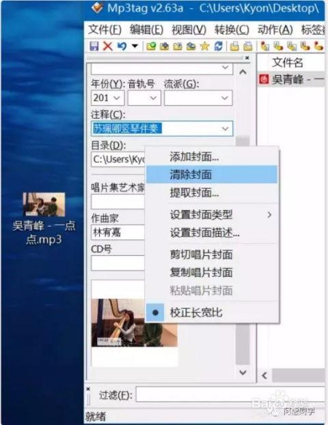Click tag panel scrollbar up arrow
328x425 pixels.
(243, 72)
